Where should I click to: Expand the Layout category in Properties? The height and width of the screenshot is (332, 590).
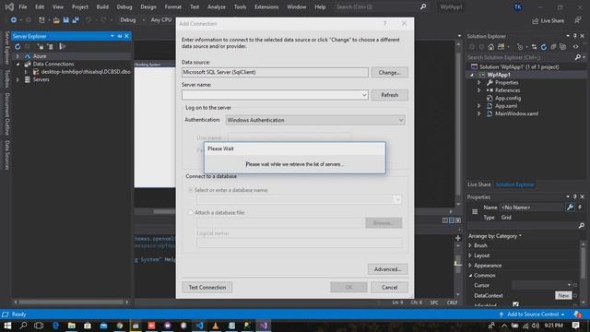click(470, 255)
